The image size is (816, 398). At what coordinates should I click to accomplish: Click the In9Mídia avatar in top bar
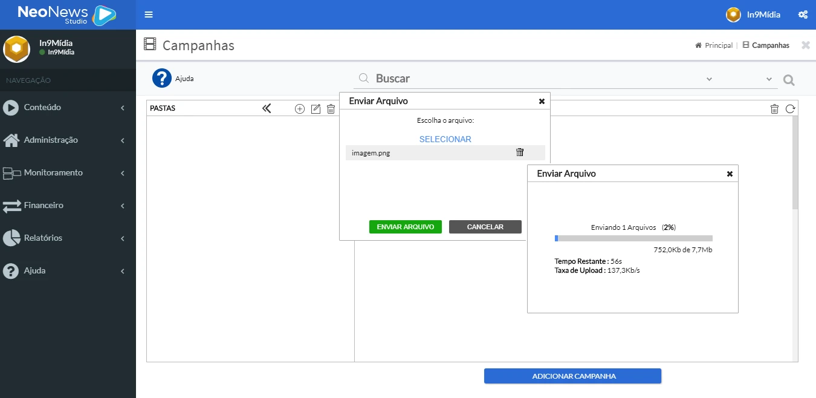point(733,15)
